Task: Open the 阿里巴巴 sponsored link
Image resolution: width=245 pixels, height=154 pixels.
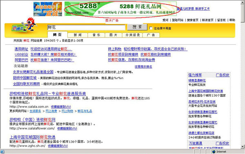Action: click(21, 60)
